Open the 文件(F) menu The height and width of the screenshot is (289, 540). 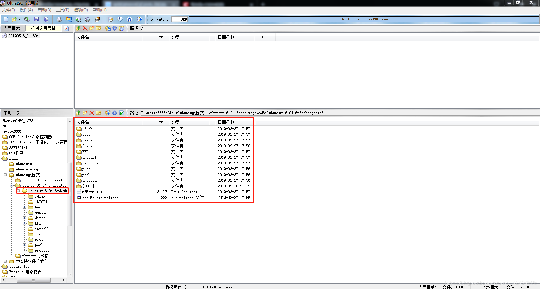(8, 10)
